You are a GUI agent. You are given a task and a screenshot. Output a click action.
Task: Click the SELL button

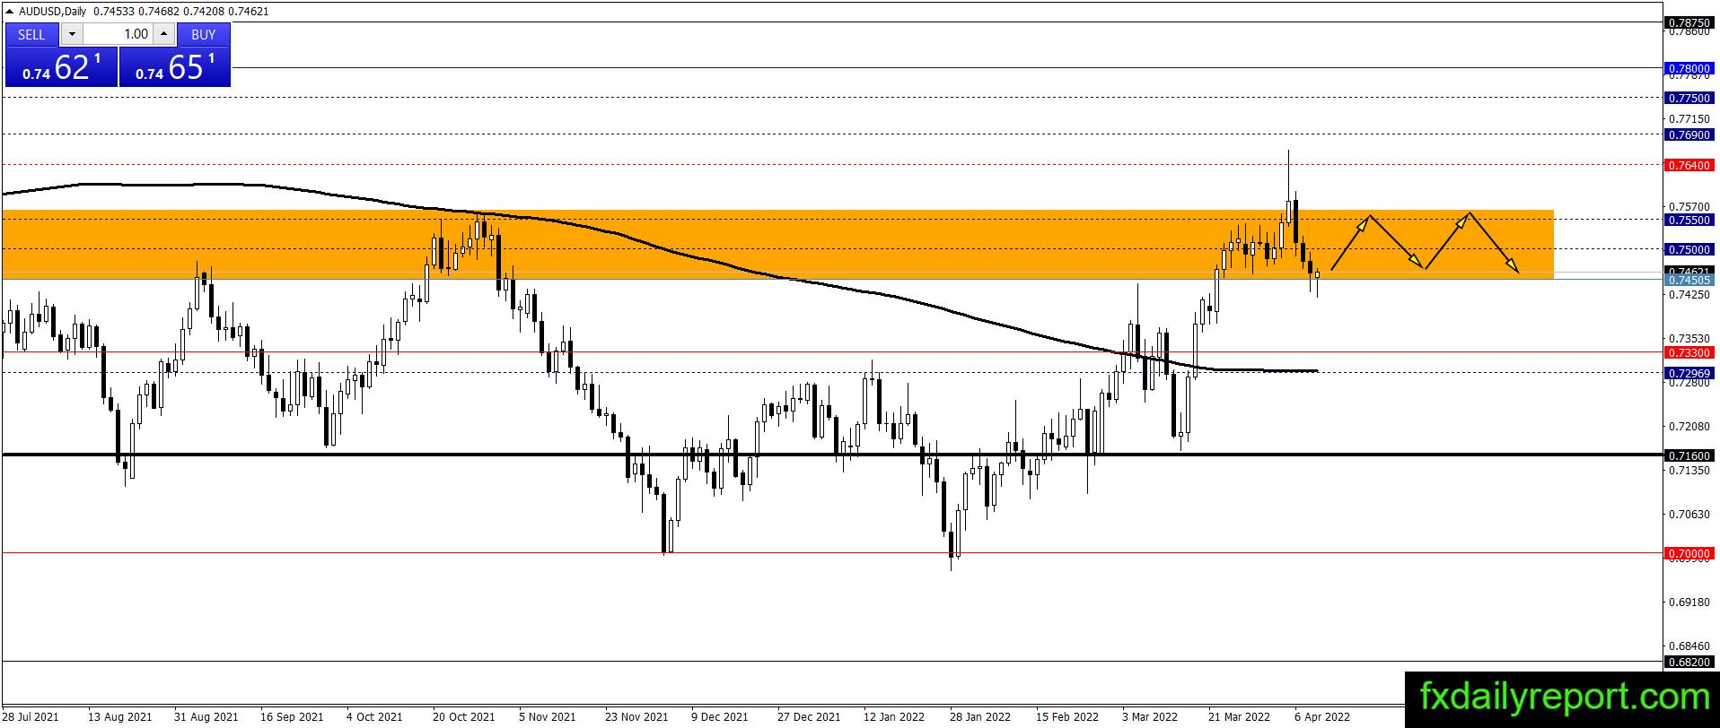tap(31, 34)
